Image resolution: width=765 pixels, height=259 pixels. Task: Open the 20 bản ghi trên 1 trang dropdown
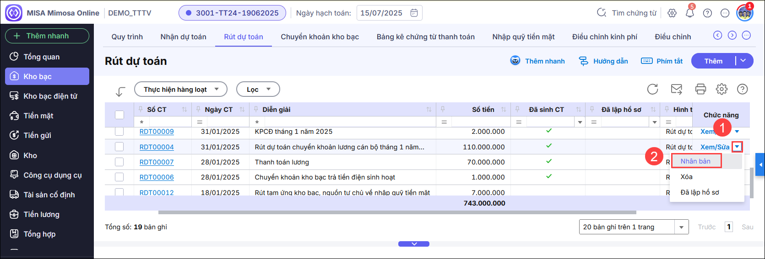[634, 227]
